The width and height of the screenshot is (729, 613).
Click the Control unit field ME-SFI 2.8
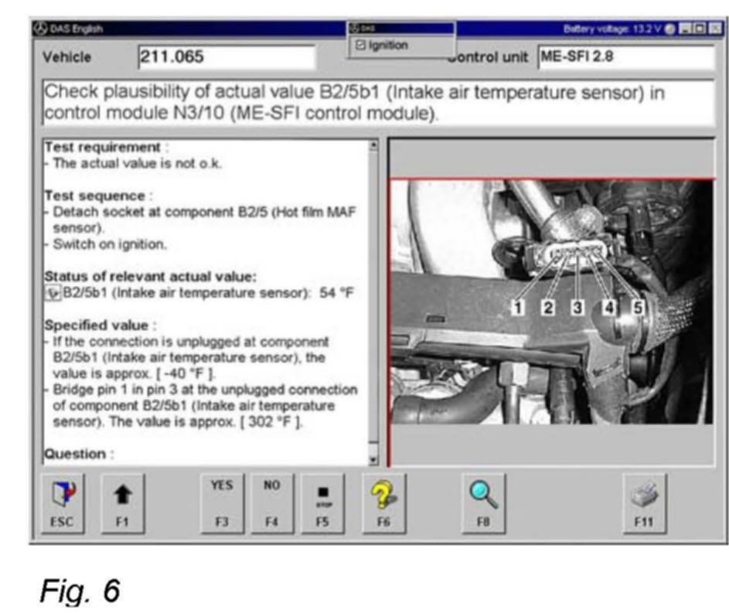(625, 57)
